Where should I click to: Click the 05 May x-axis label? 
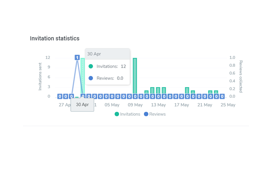112,105
